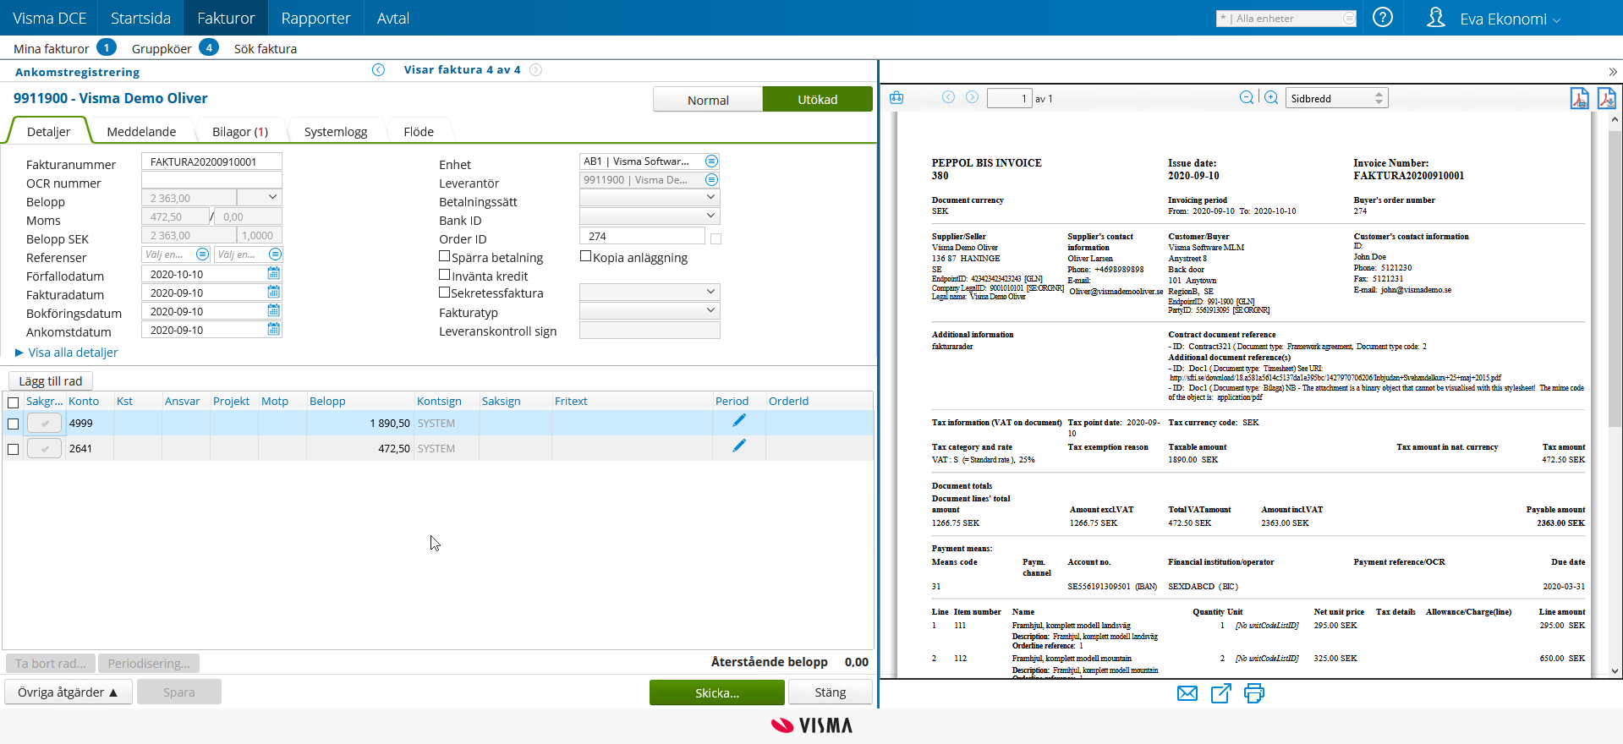Click Stäng button
1623x744 pixels.
(x=831, y=692)
